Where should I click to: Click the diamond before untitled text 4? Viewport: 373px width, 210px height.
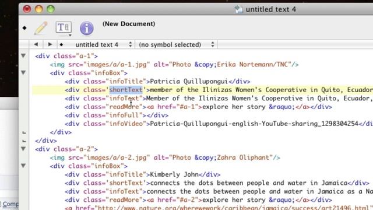point(61,44)
